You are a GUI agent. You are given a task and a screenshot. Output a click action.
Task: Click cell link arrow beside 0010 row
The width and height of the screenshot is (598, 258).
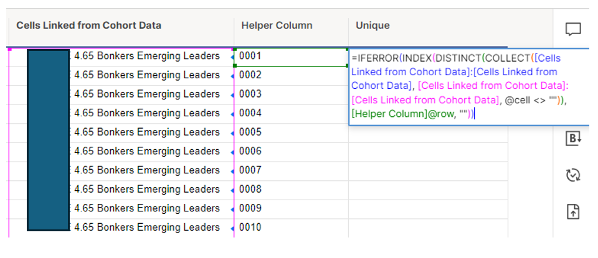(232, 229)
